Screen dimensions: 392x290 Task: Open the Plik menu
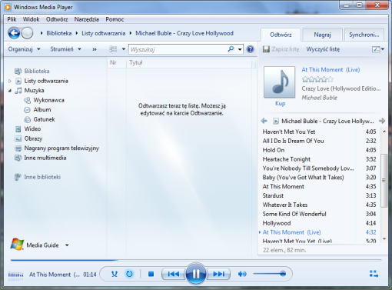[x=12, y=19]
